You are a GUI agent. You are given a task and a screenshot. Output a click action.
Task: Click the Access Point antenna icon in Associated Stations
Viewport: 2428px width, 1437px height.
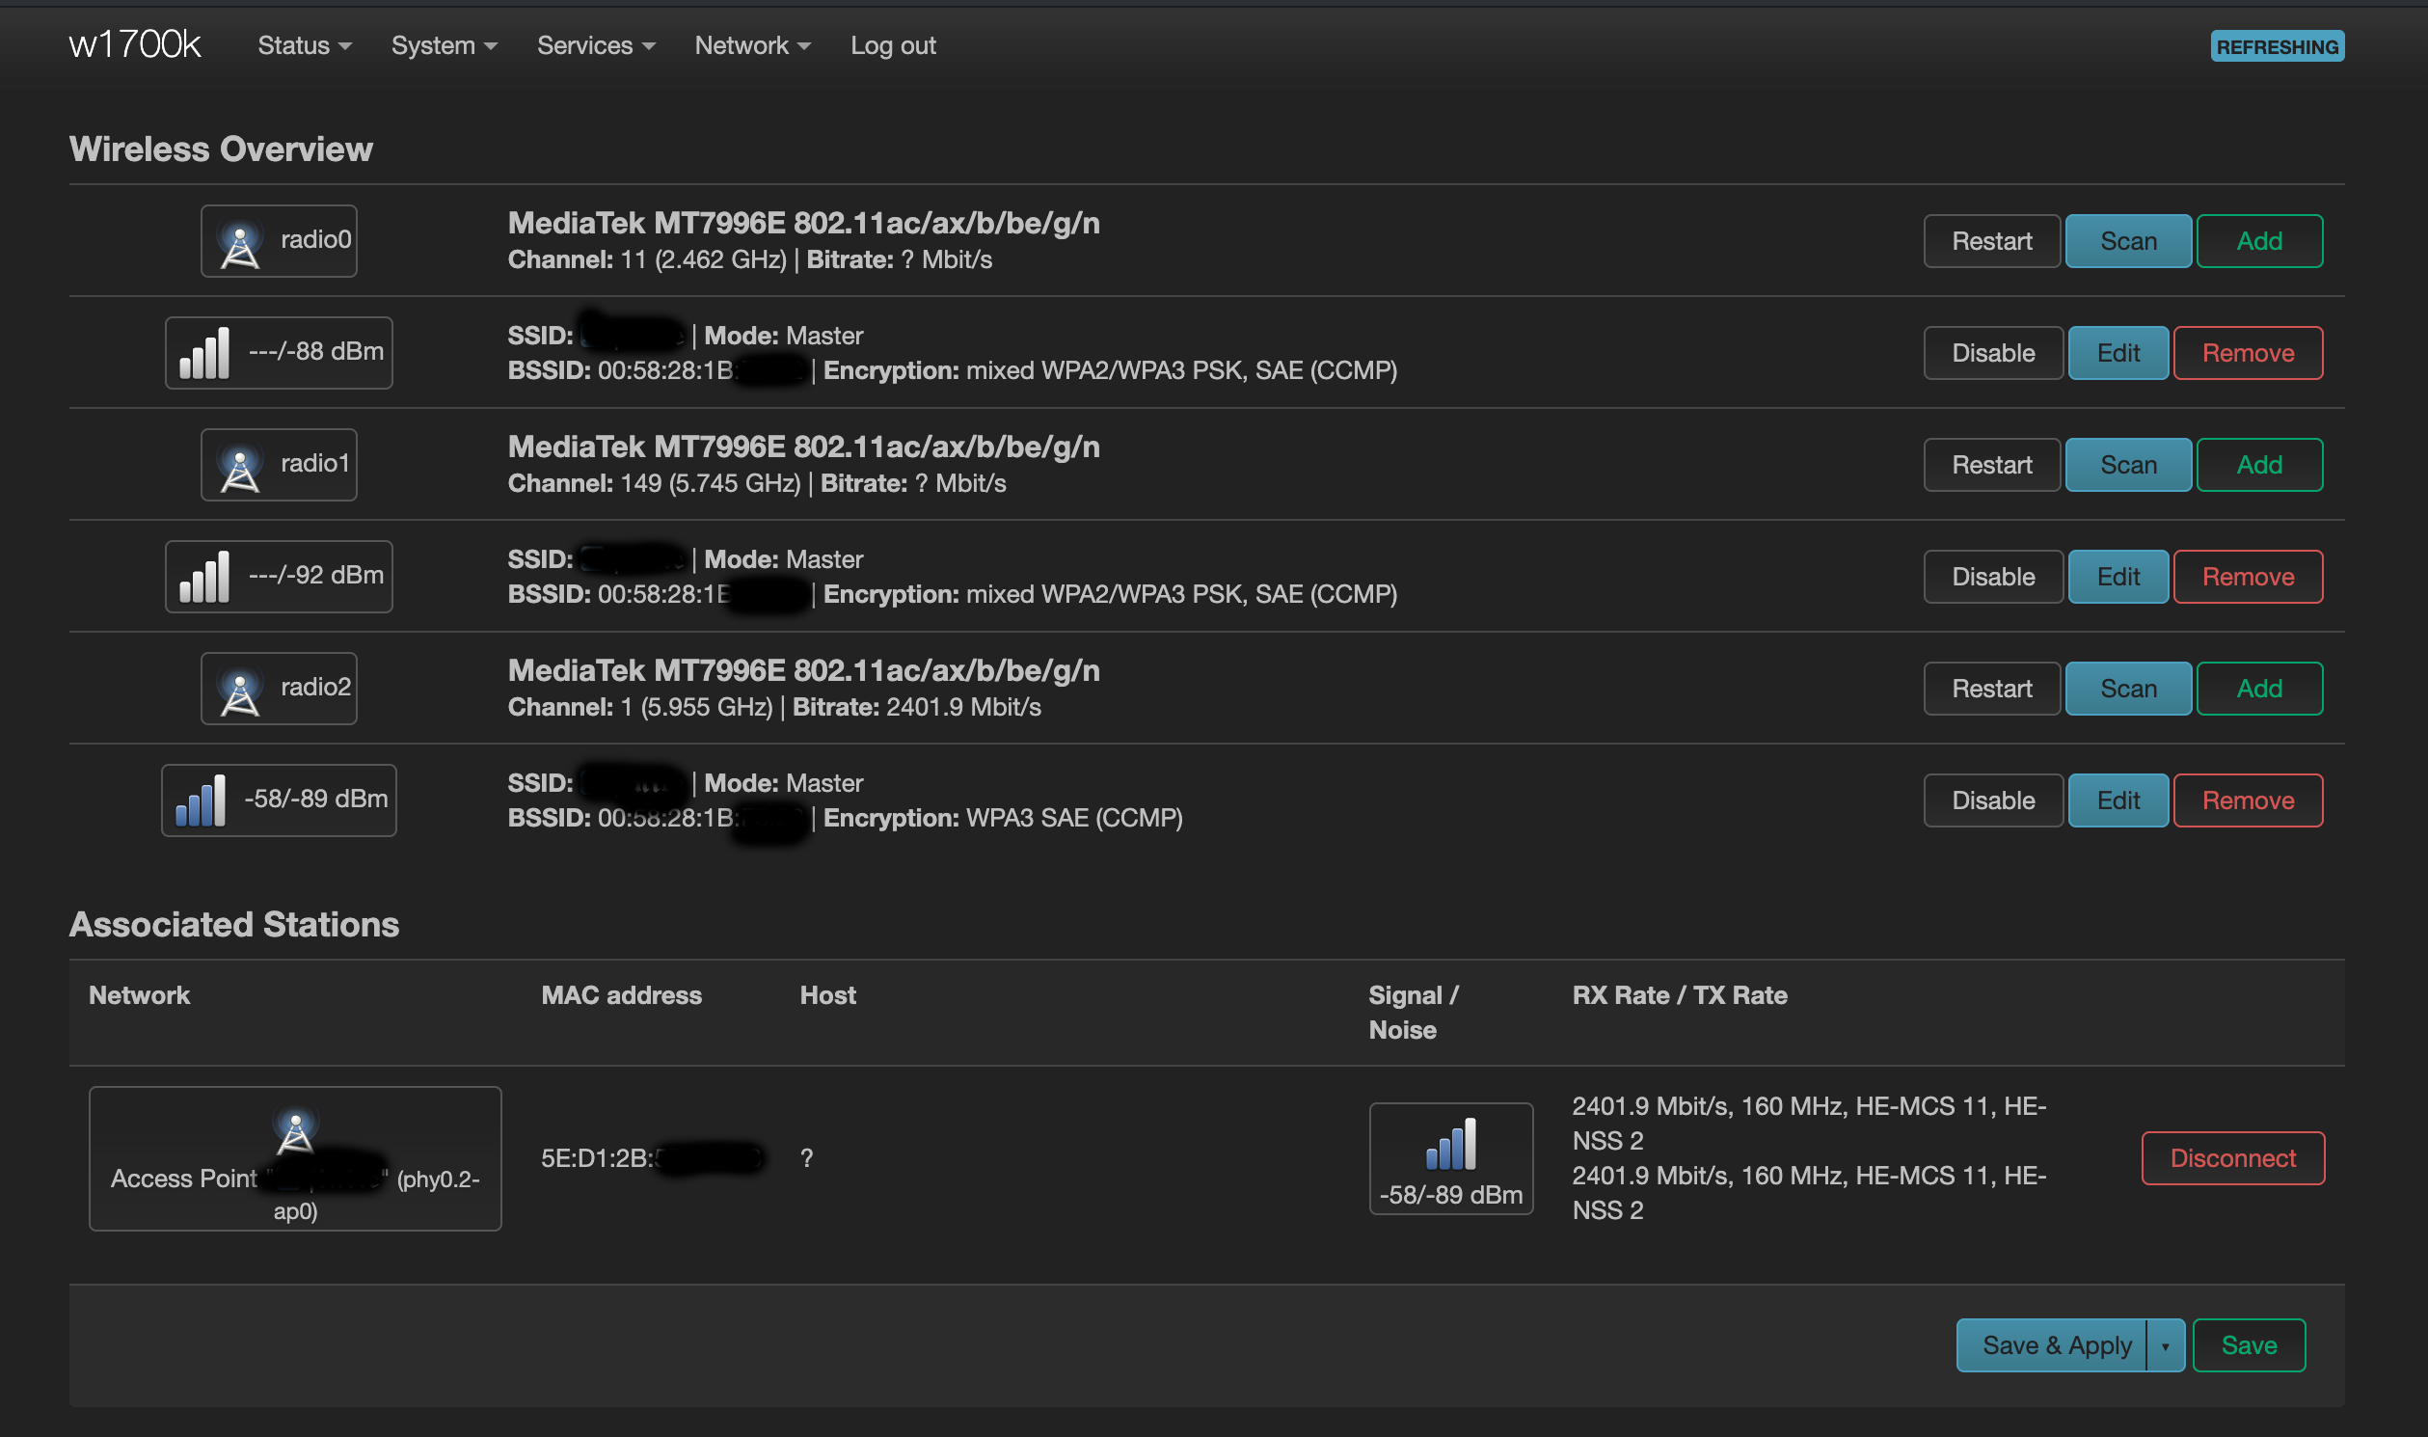click(x=295, y=1130)
